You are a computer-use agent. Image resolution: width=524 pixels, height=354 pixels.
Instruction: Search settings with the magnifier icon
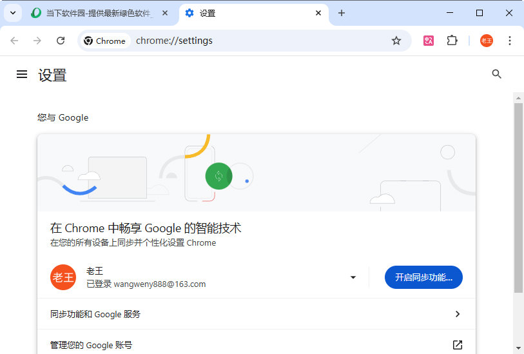tap(496, 74)
